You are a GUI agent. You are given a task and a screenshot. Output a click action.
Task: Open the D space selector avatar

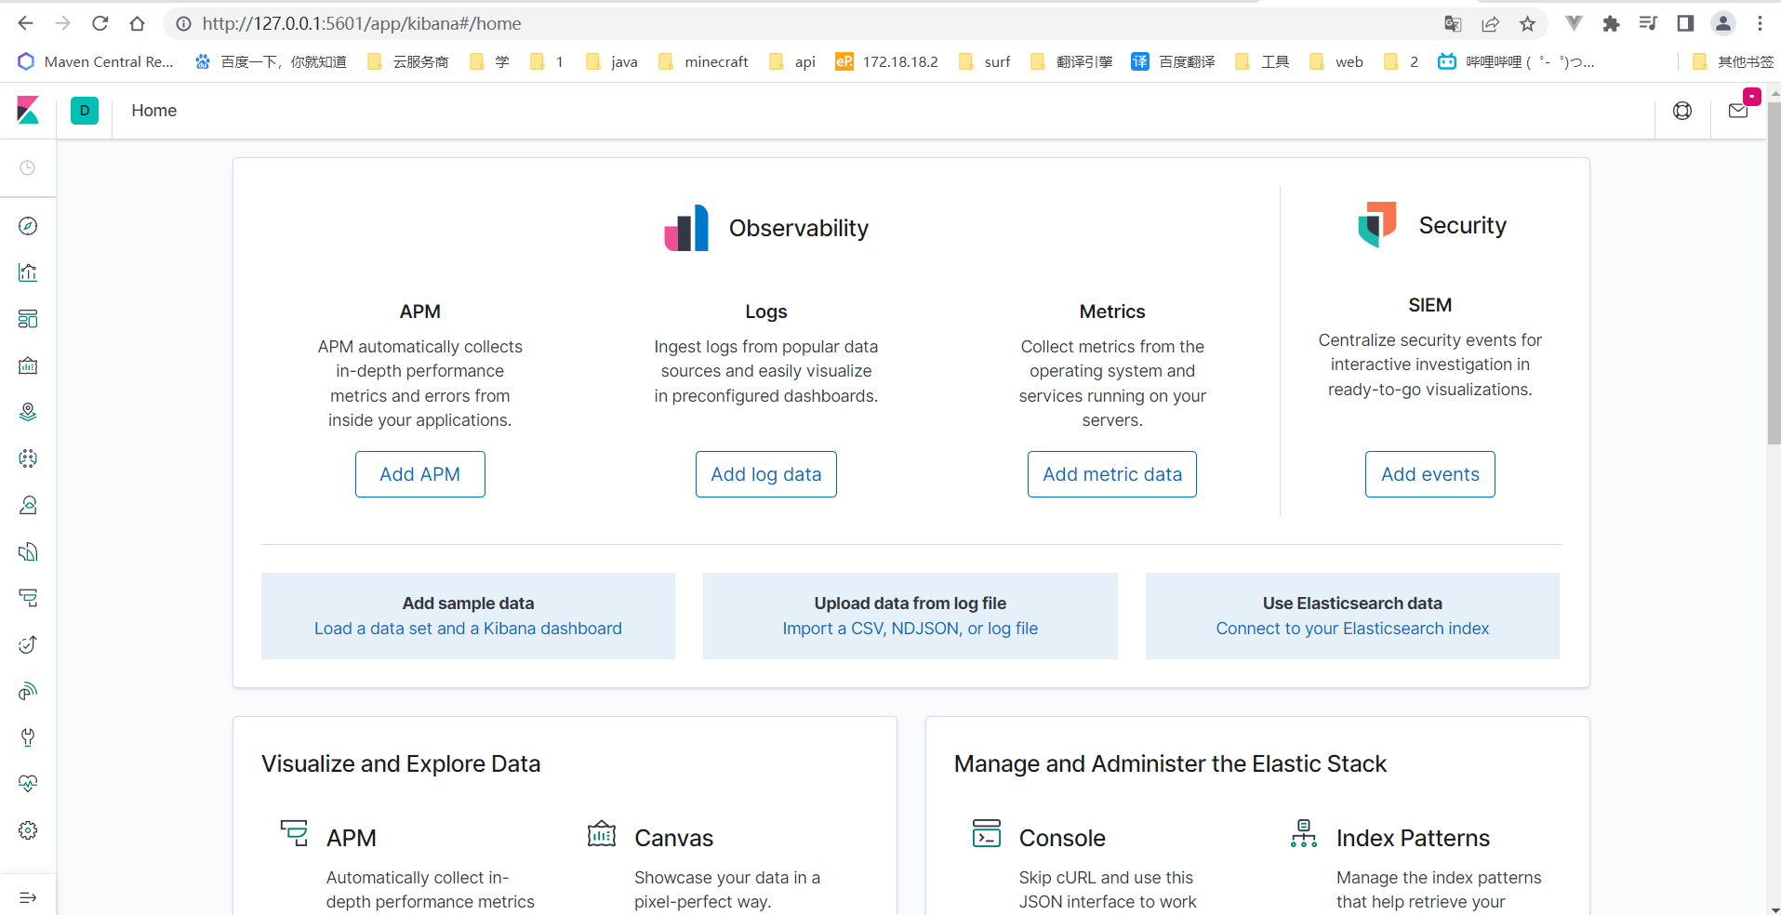coord(85,111)
